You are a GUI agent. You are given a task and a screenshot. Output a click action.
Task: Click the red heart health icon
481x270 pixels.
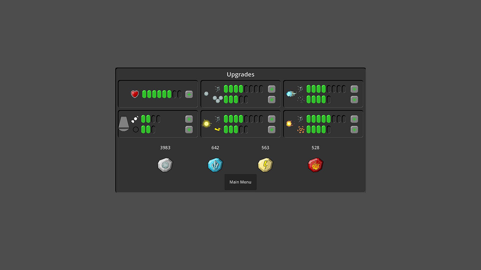pyautogui.click(x=135, y=94)
